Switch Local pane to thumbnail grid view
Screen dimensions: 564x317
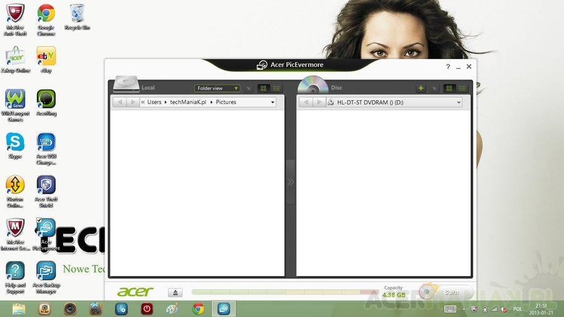263,88
